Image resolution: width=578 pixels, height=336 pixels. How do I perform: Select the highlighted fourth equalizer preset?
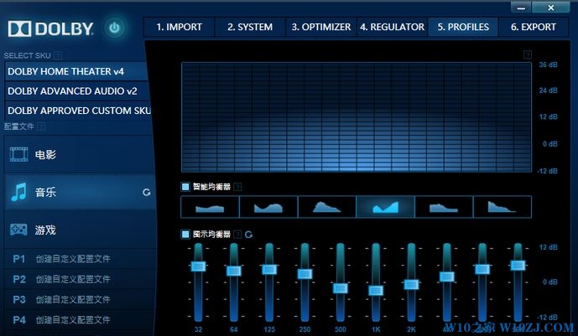[x=386, y=207]
